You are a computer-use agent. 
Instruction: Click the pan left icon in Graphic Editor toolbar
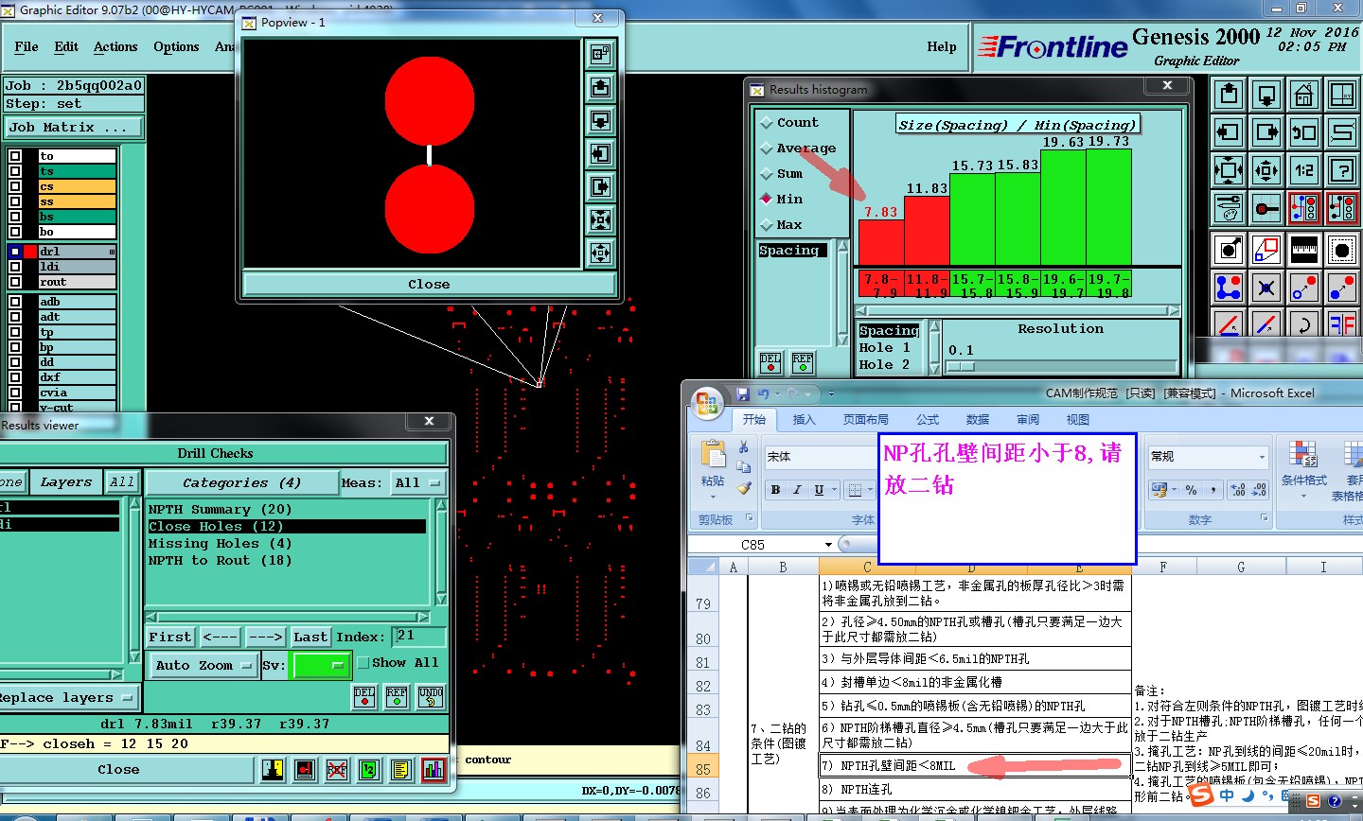pos(1229,132)
